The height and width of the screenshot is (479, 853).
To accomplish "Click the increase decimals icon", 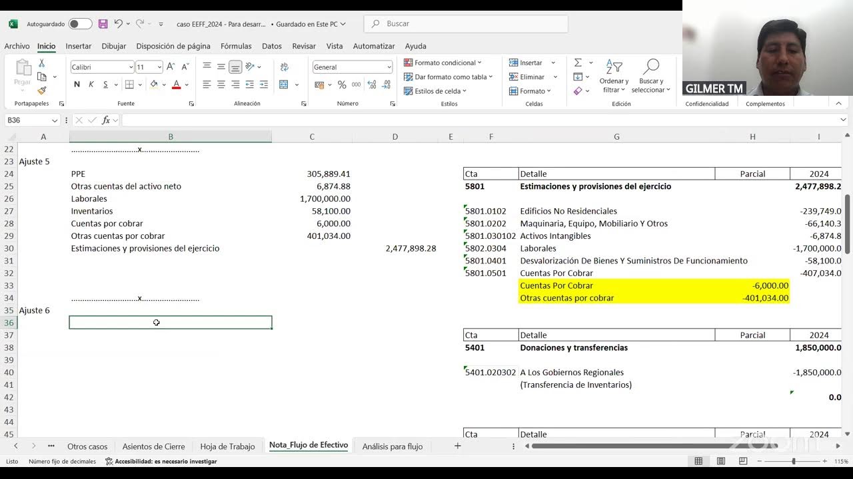I will 371,84.
